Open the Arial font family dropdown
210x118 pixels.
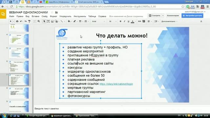pos(98,21)
